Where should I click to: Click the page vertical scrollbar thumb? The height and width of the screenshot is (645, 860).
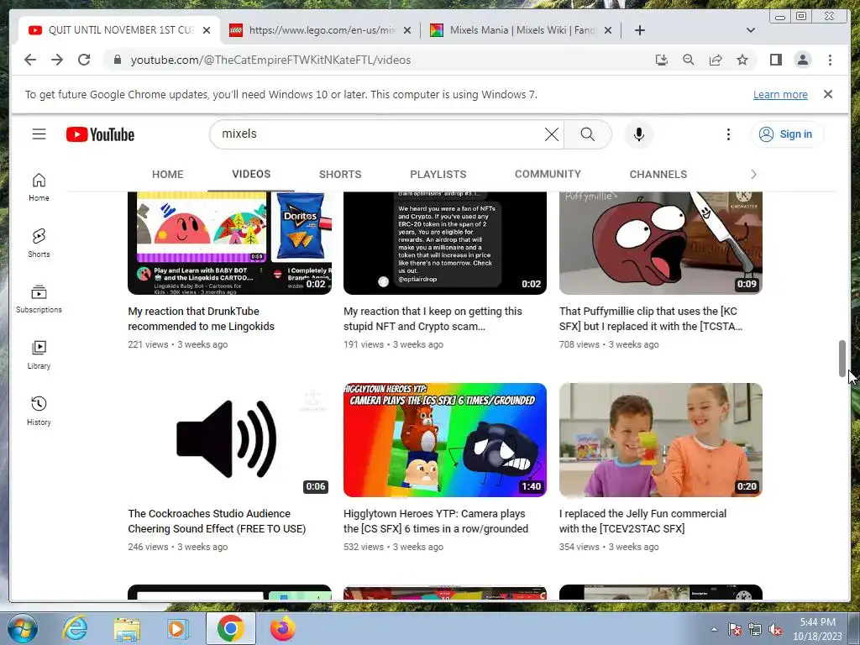(x=842, y=359)
